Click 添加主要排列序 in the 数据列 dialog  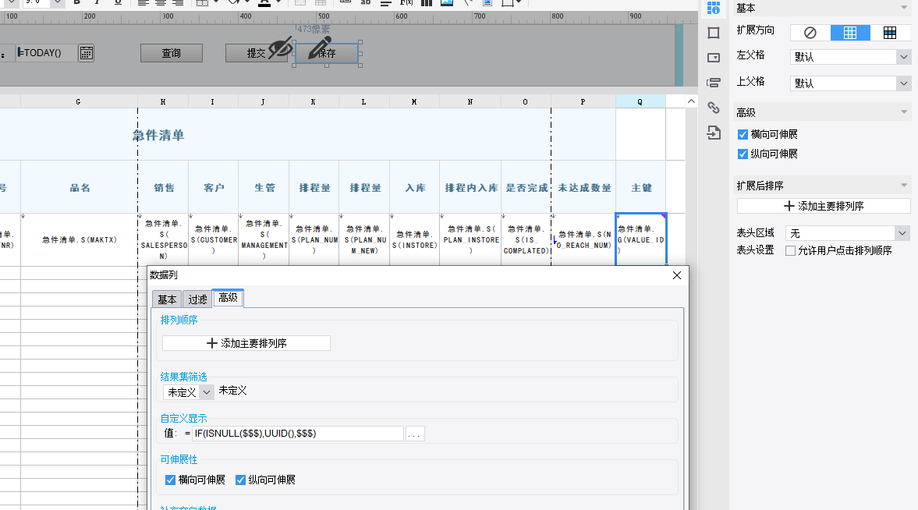point(246,343)
